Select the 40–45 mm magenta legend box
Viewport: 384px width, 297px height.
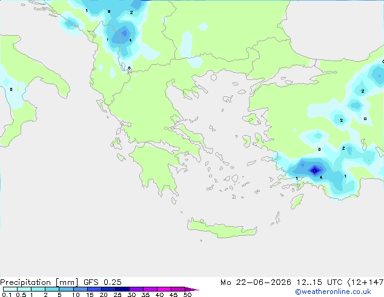164,289
